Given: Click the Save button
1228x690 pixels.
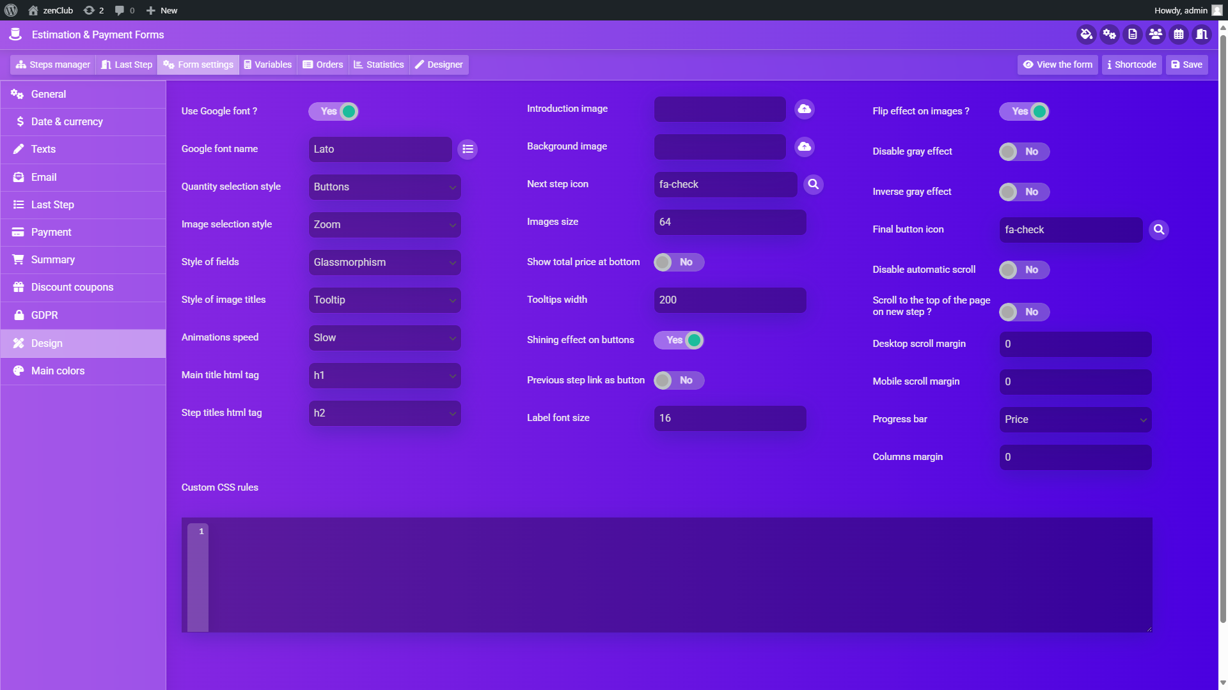Looking at the screenshot, I should (x=1186, y=65).
